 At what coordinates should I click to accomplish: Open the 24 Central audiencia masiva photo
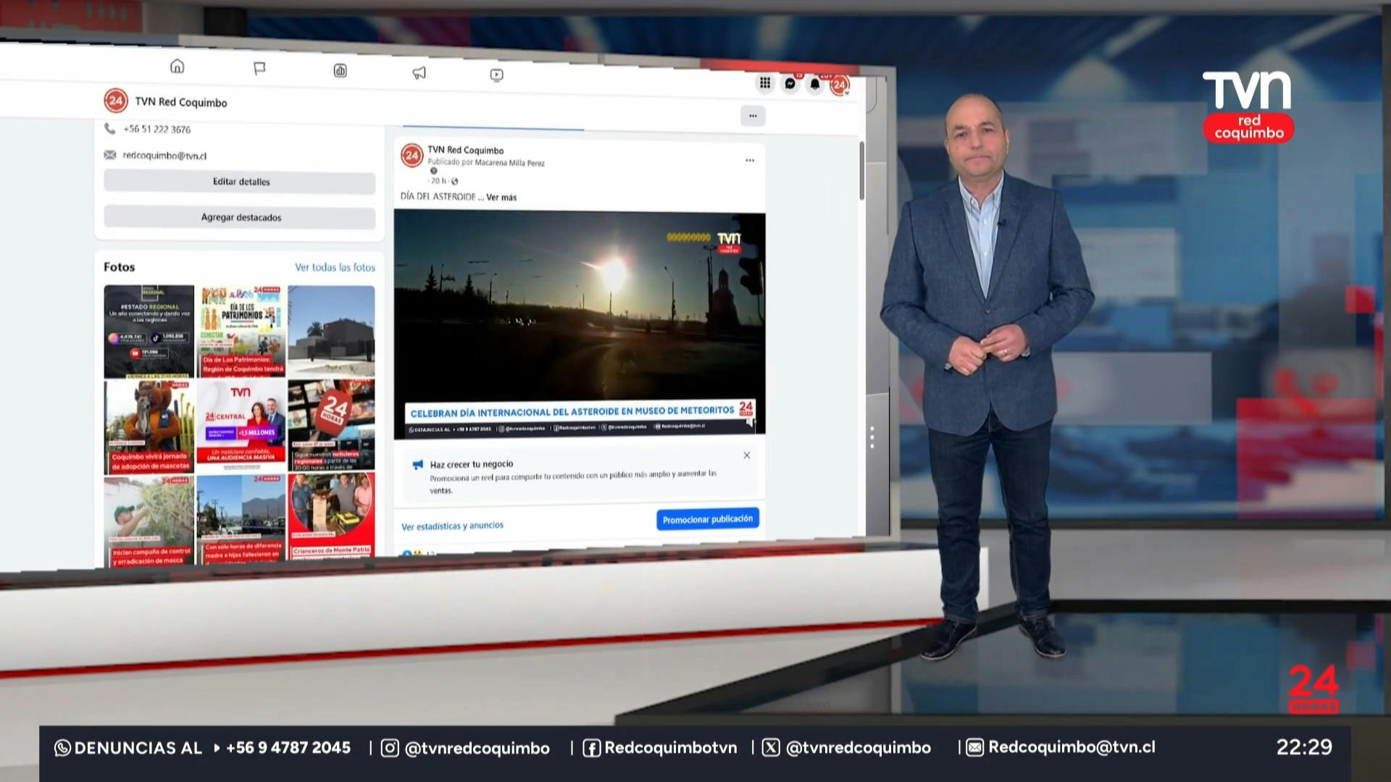(x=242, y=426)
